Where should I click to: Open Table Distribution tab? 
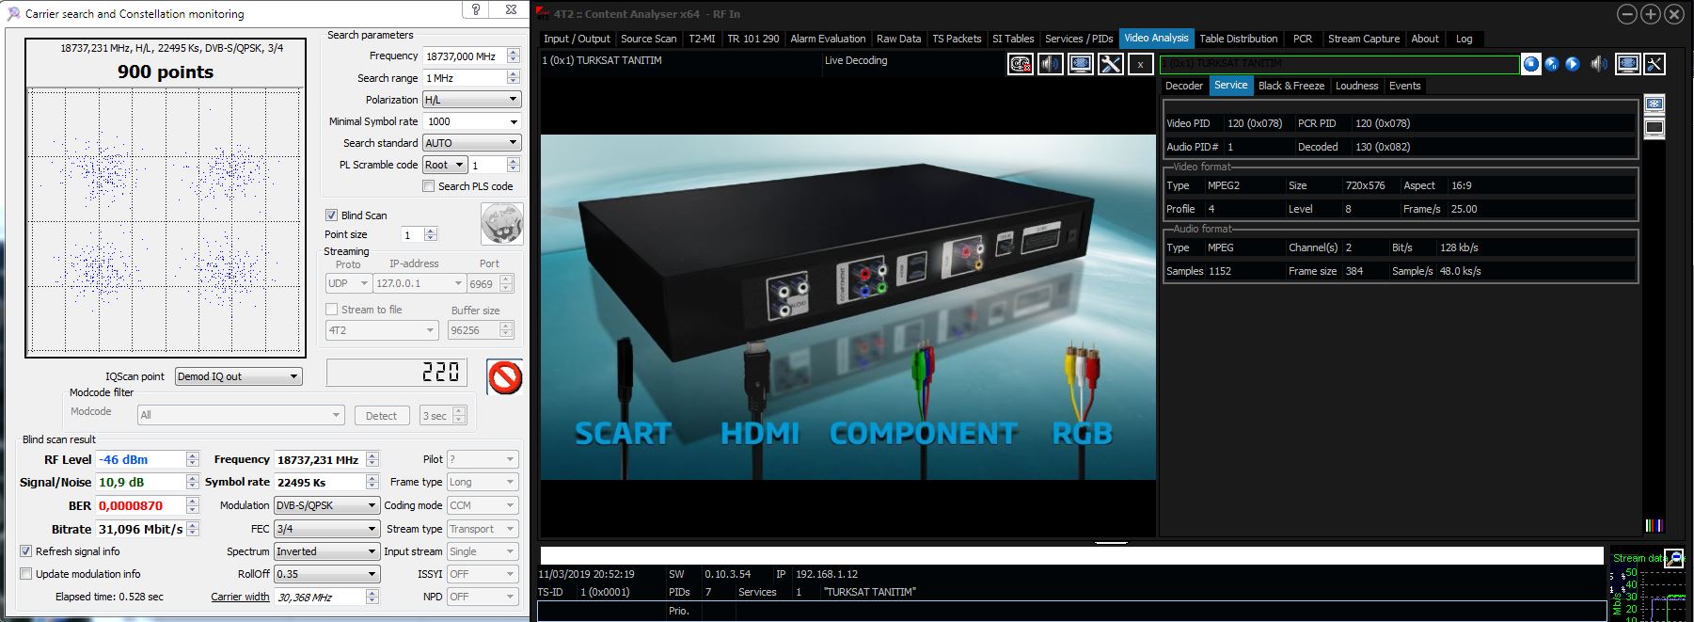1238,39
